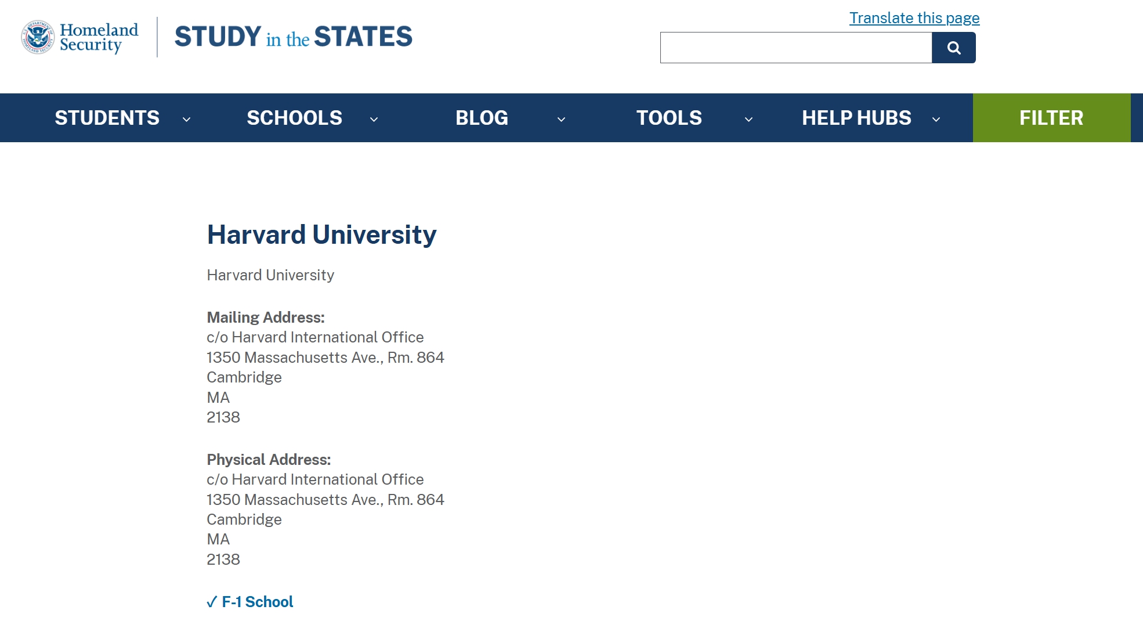
Task: Expand the chevron next to Students
Action: pyautogui.click(x=186, y=119)
